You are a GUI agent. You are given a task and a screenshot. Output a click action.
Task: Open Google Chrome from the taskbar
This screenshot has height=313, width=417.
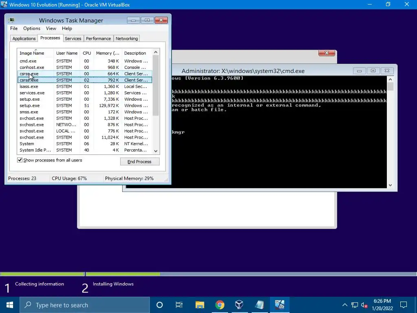point(219,305)
